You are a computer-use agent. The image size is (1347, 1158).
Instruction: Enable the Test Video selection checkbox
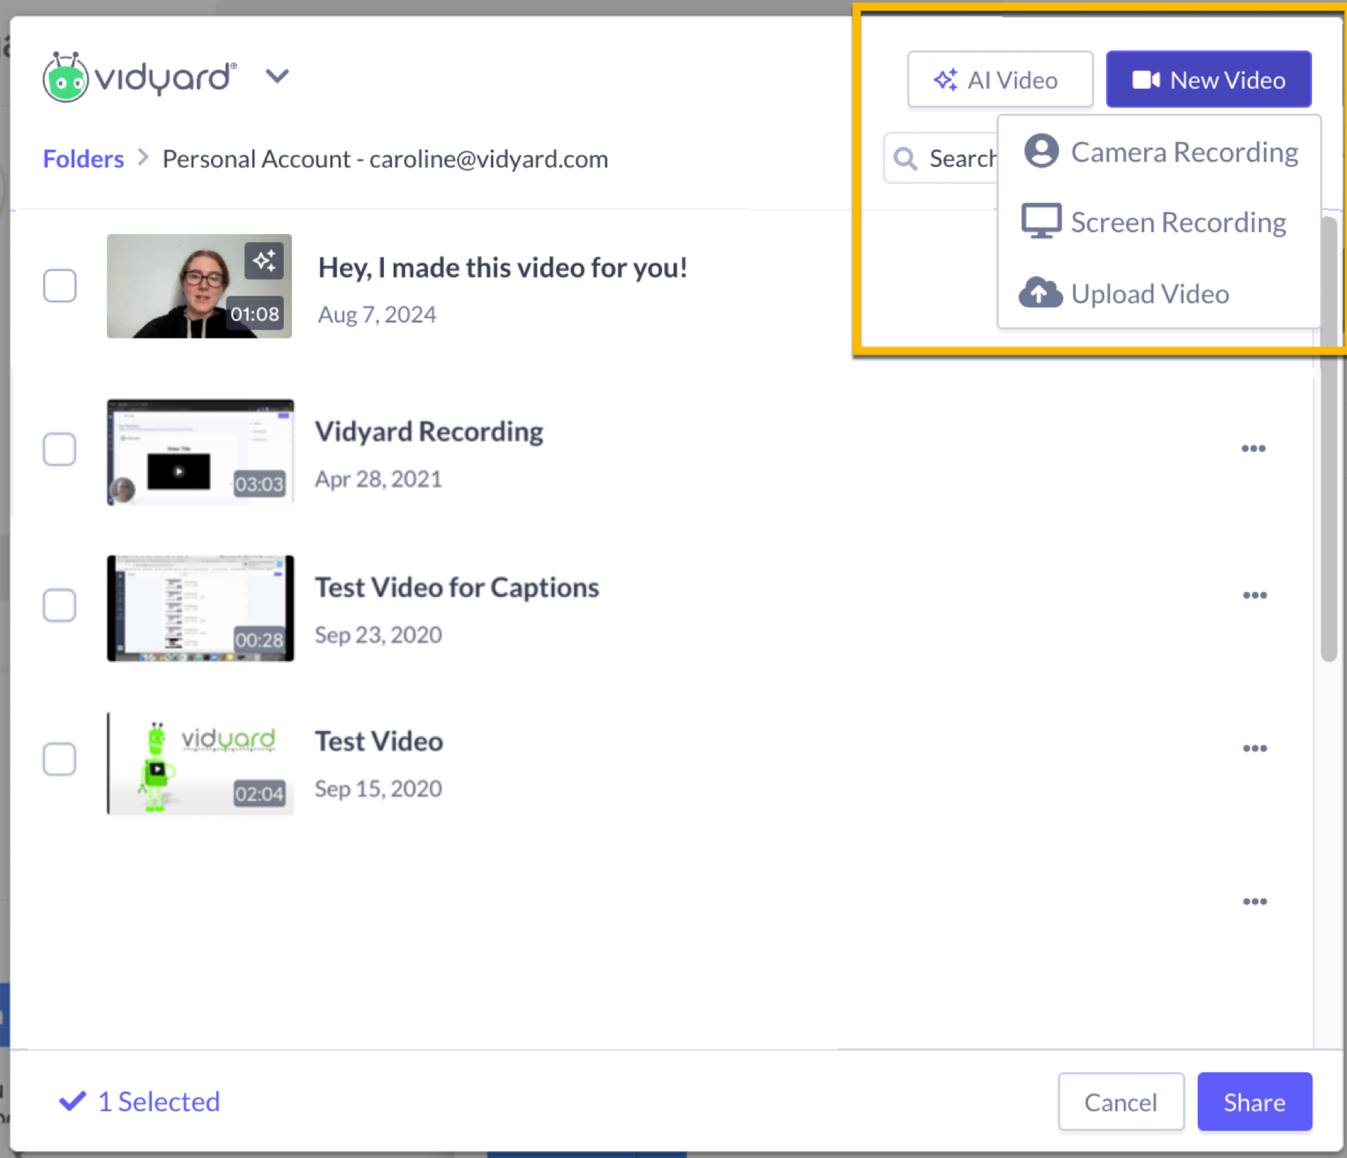pyautogui.click(x=59, y=759)
